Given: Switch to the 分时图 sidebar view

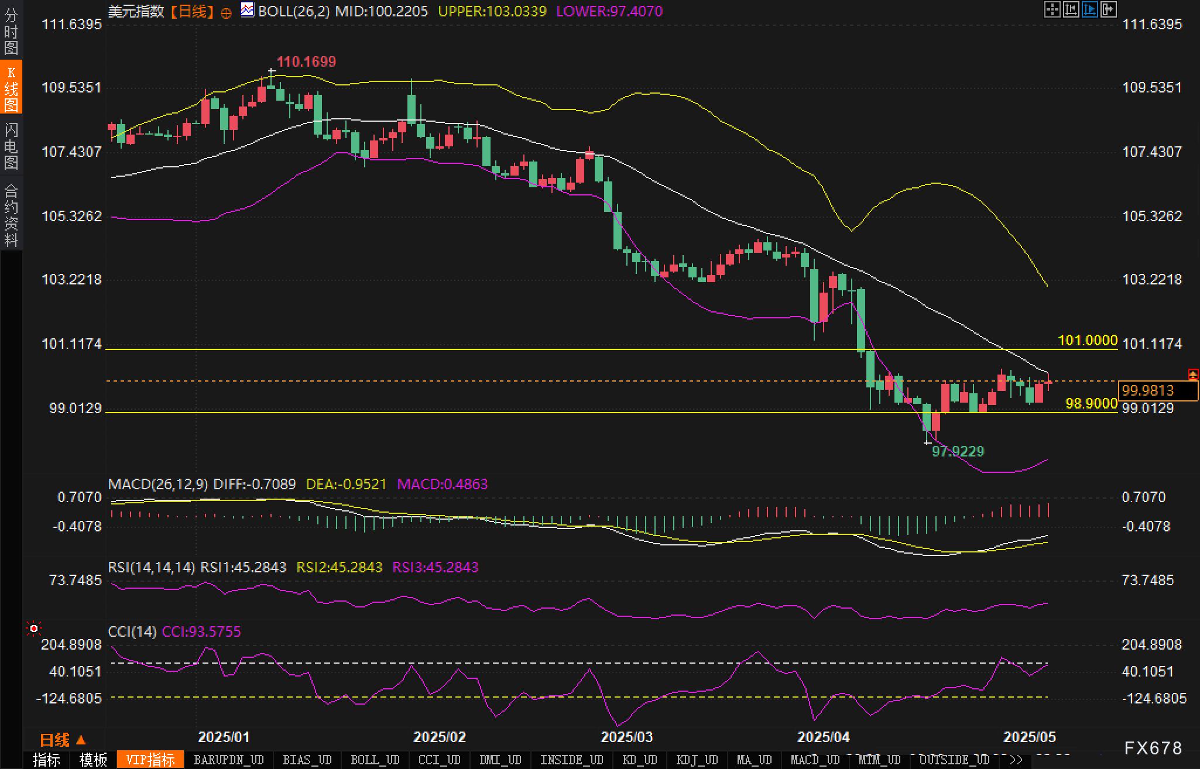Looking at the screenshot, I should tap(11, 30).
